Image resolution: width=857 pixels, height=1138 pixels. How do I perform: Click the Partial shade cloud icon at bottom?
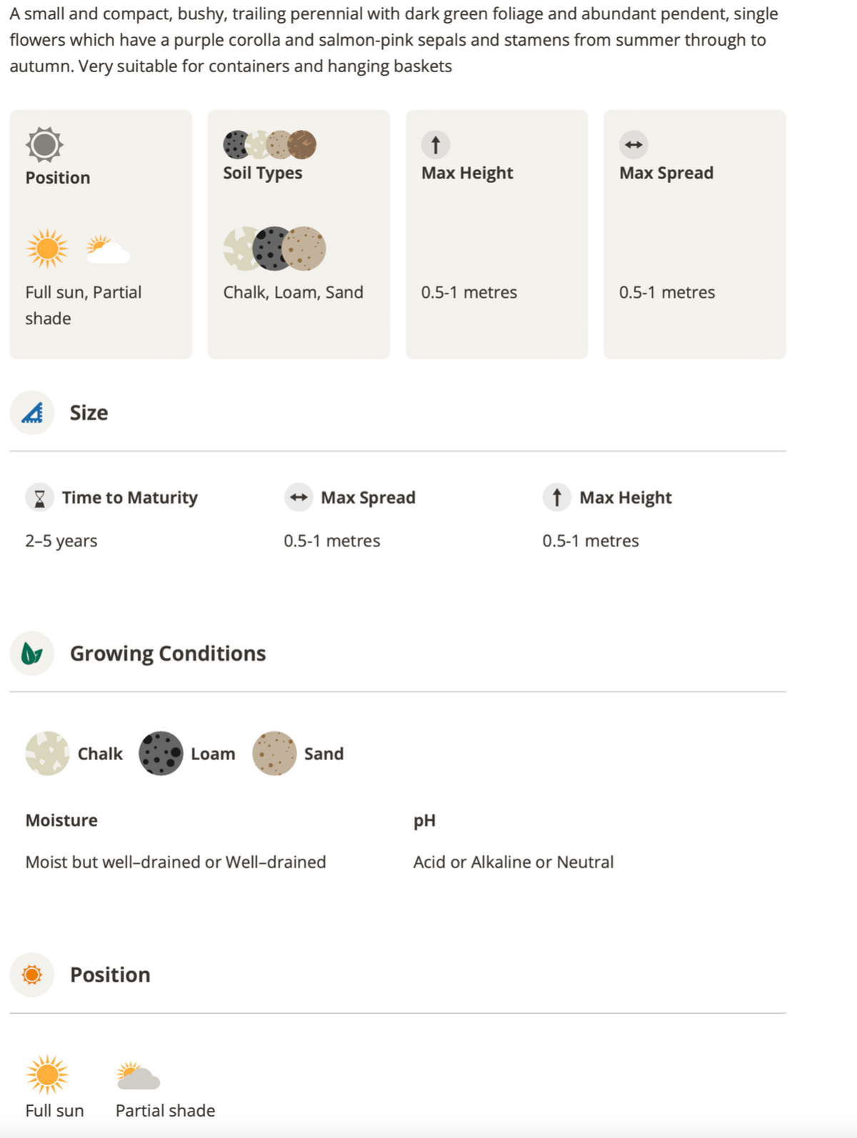(138, 1075)
